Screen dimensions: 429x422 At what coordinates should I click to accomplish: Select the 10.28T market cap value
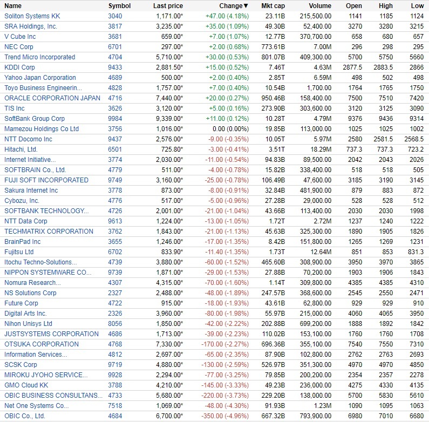275,119
